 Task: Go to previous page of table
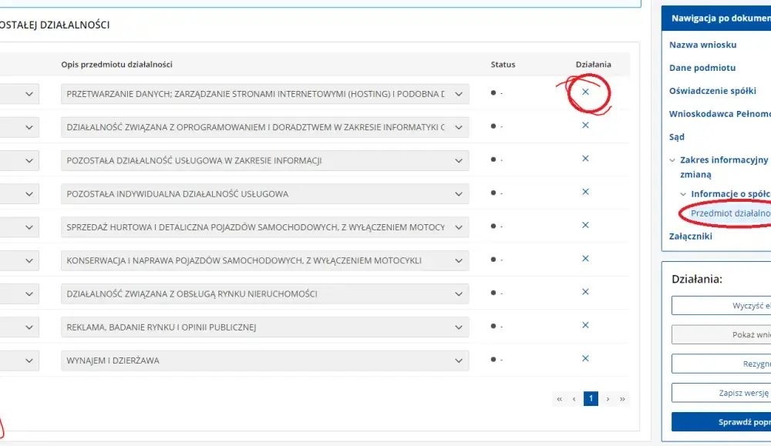point(574,399)
